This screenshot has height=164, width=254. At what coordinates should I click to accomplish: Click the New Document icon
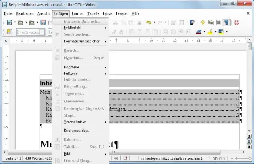[x=8, y=23]
